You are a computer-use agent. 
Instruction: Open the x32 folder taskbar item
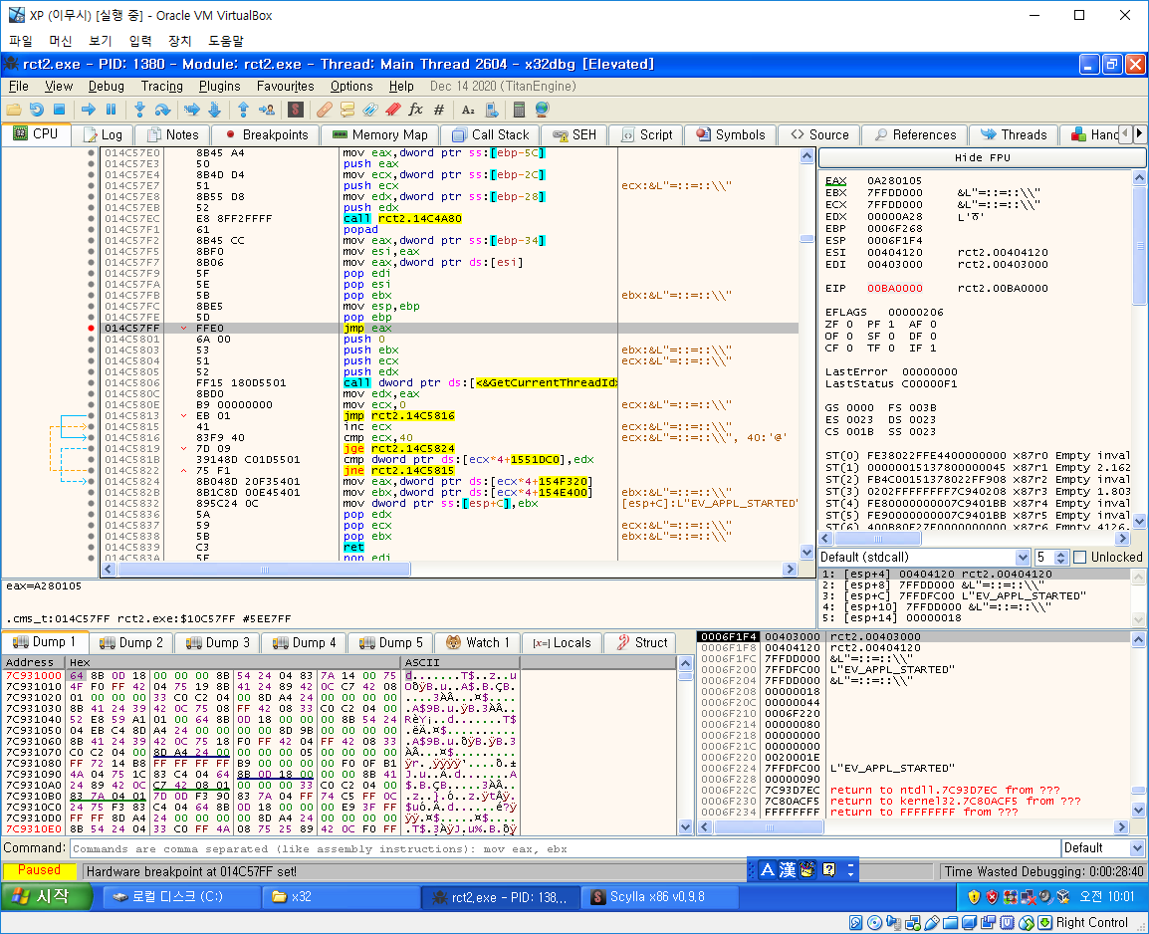tap(341, 896)
